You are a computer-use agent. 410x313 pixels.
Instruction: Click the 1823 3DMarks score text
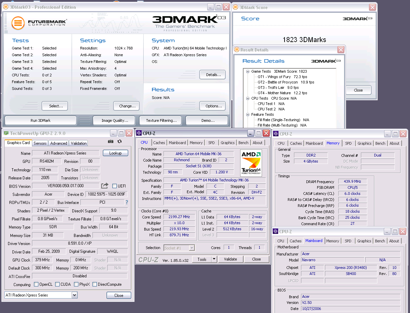point(304,40)
